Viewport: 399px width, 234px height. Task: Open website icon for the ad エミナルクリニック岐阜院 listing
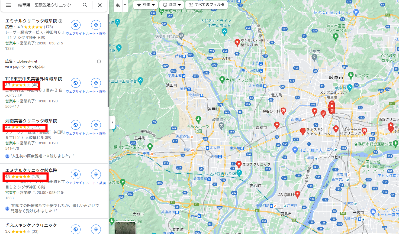click(x=76, y=25)
